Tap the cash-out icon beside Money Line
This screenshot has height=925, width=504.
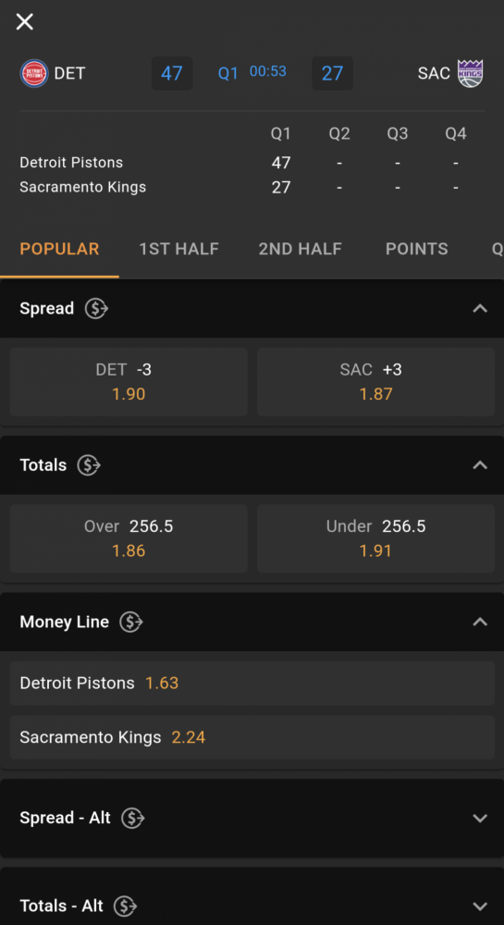131,622
